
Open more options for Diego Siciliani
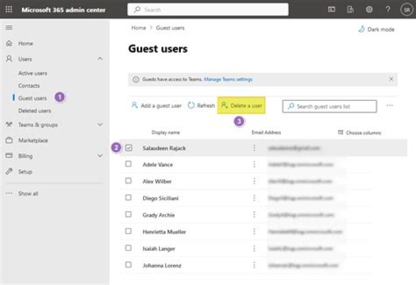(254, 198)
